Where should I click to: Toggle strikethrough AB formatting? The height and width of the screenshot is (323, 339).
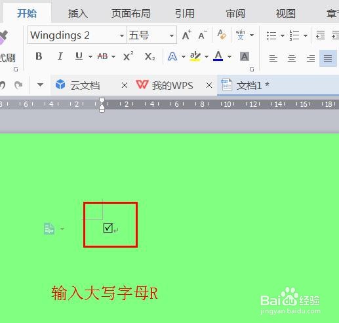pos(102,56)
